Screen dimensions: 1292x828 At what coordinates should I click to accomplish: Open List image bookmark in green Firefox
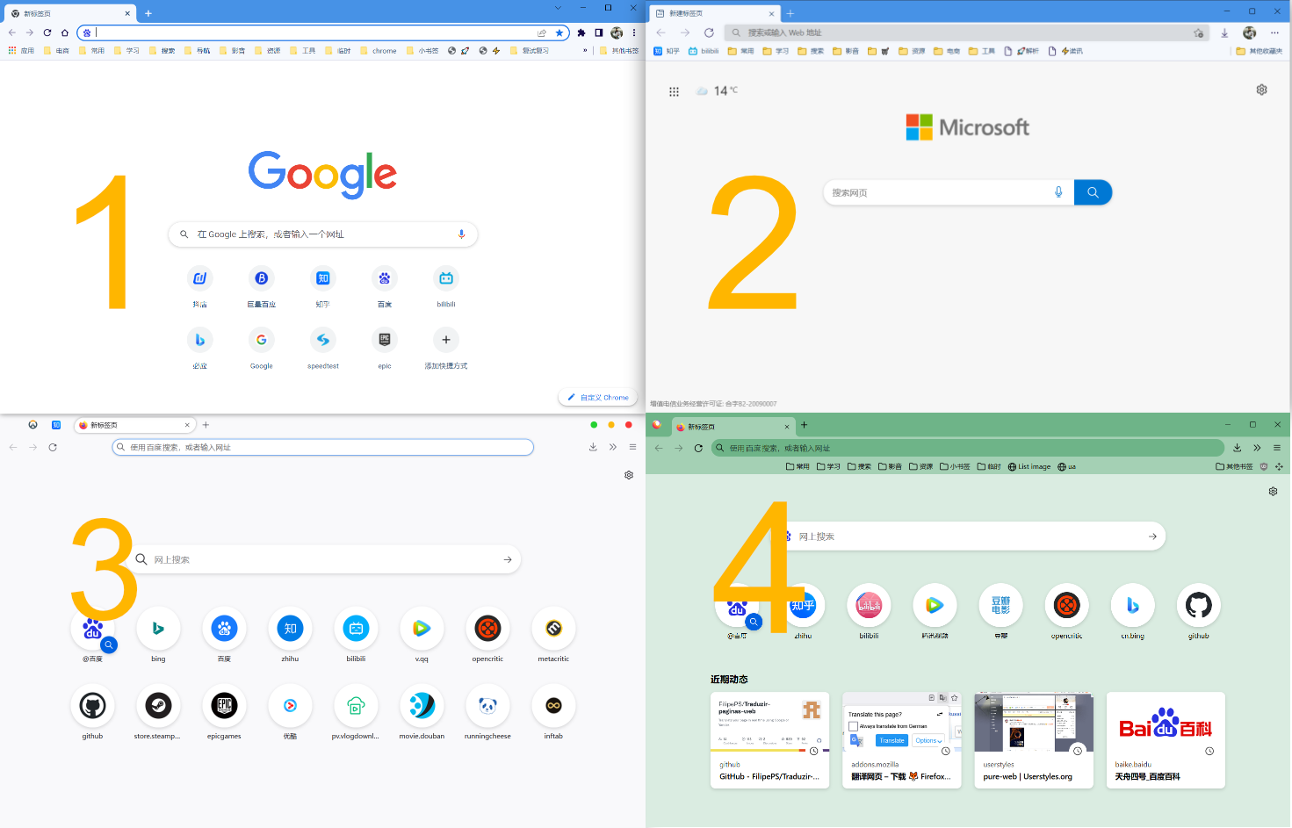tap(1029, 467)
